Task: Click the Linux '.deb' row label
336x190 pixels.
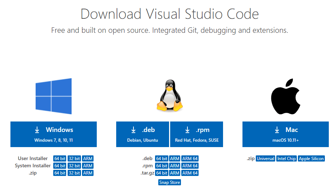Action: pyautogui.click(x=147, y=158)
